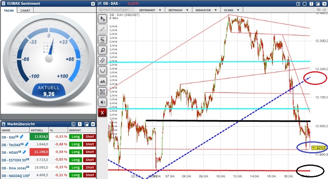The image size is (328, 179).
Task: Click Short button for DB - MDAX
Action: click(x=90, y=152)
